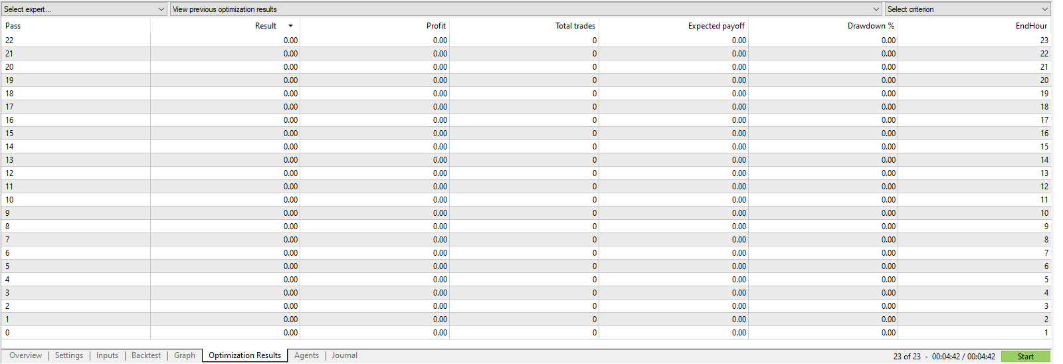Click the sort arrow beside Result header
Viewport: 1063px width, 364px height.
tap(290, 26)
